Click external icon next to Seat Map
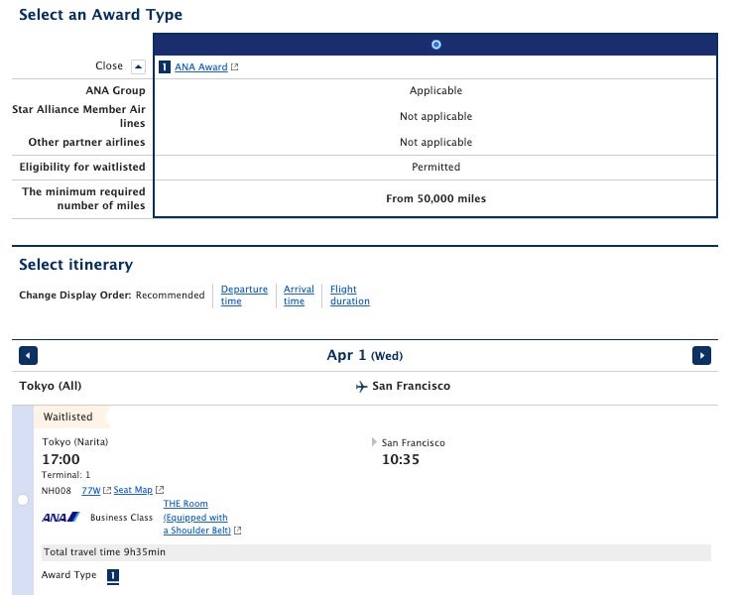Screen dimensions: 737x595 click(160, 490)
